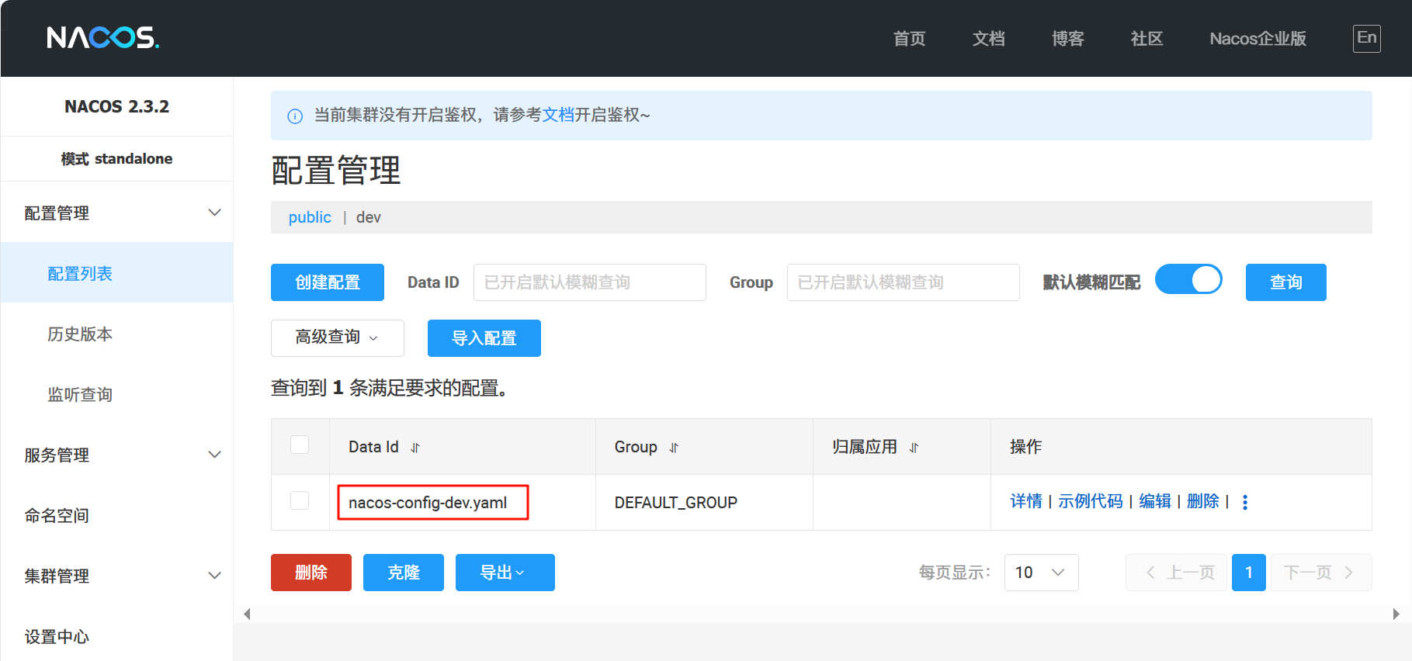Image resolution: width=1412 pixels, height=661 pixels.
Task: Open 高级查询 dropdown
Action: (x=338, y=337)
